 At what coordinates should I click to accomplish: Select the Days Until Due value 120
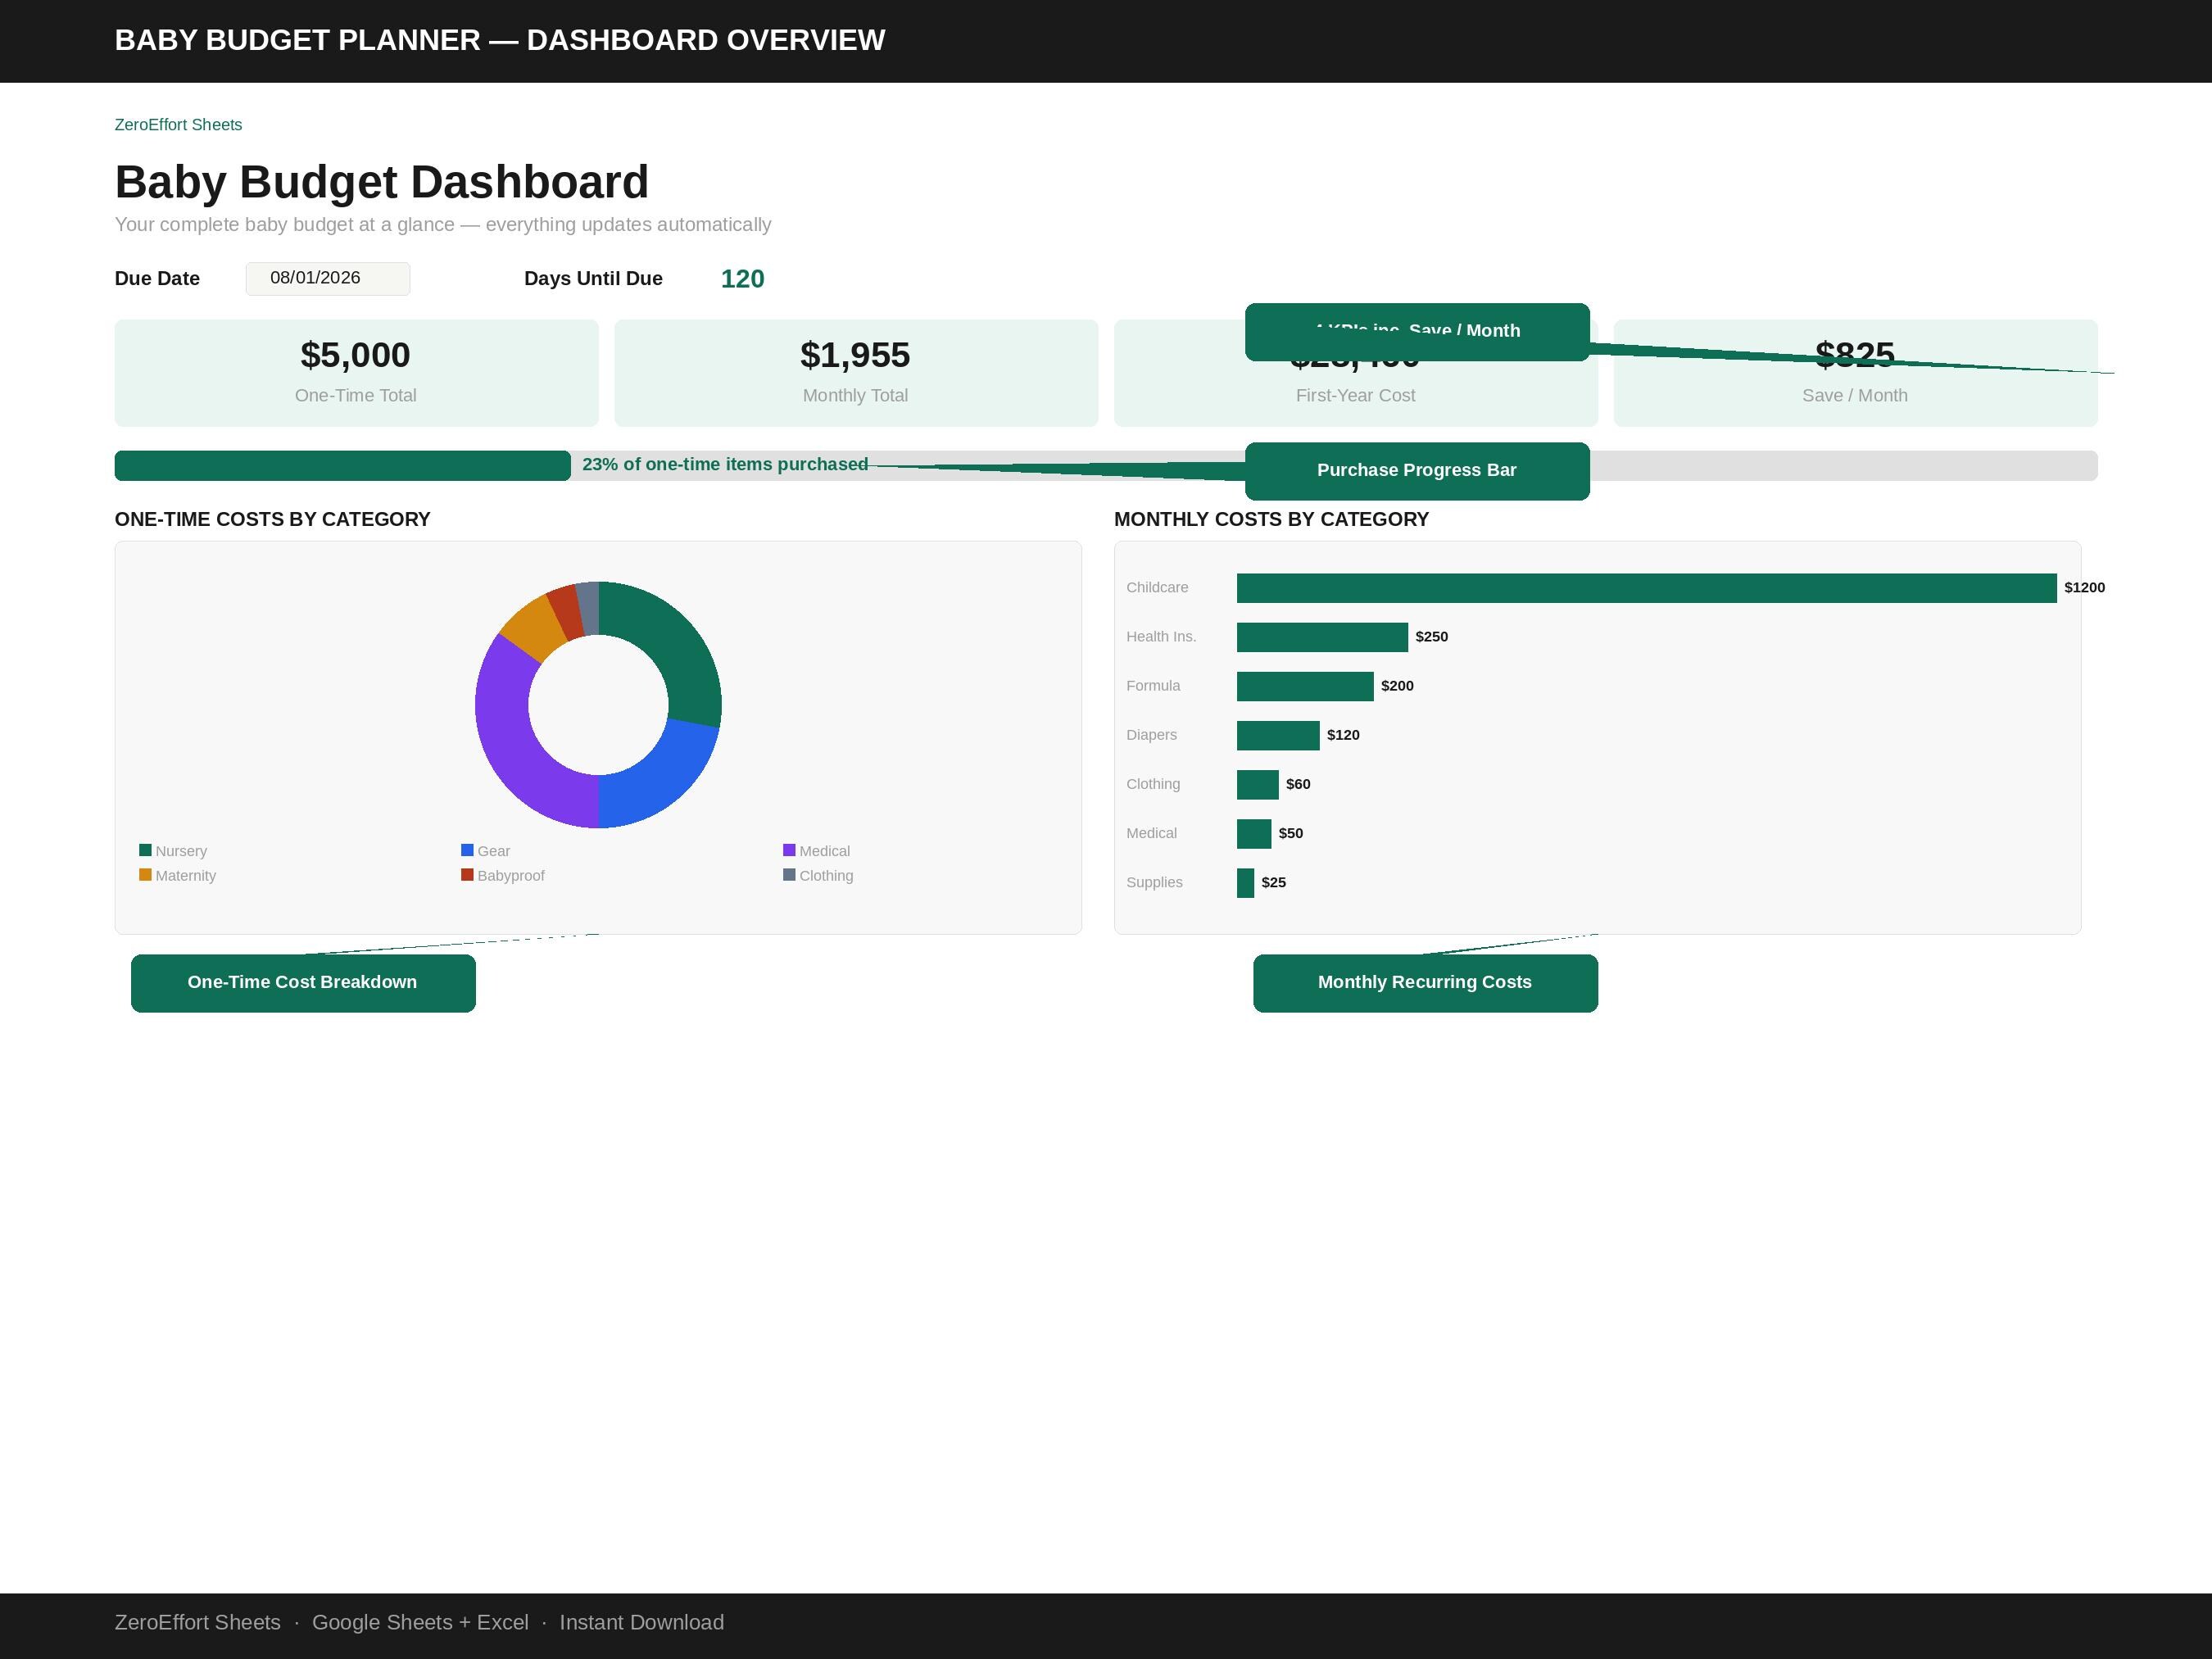pyautogui.click(x=742, y=279)
